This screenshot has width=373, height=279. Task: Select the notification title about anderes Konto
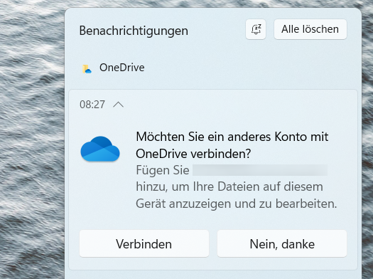(x=232, y=145)
